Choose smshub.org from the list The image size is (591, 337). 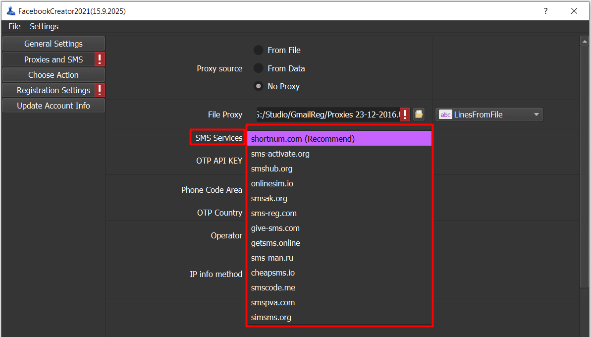point(339,168)
